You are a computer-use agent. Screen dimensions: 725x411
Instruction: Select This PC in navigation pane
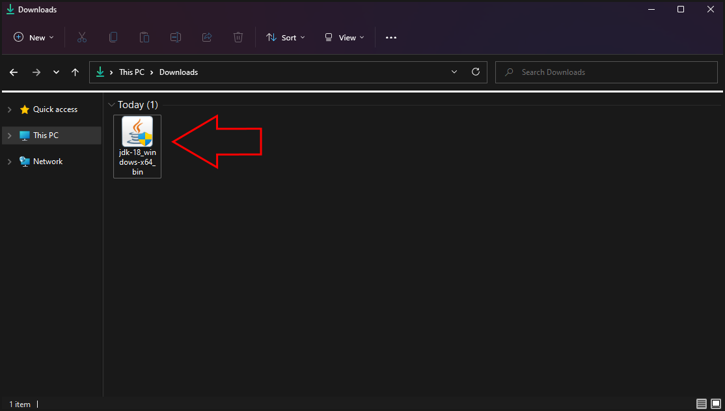pos(46,135)
